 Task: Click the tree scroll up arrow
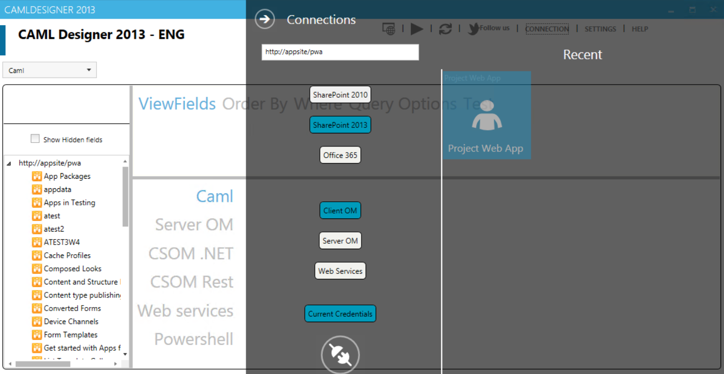click(125, 161)
